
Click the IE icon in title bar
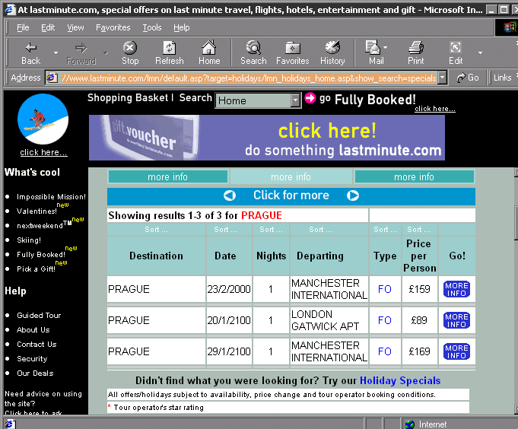10,10
